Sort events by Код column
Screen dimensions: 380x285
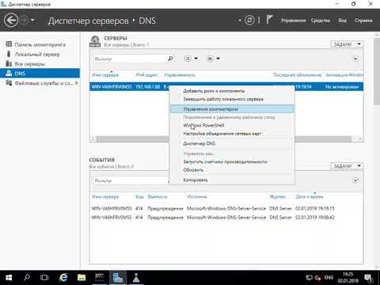coord(139,197)
